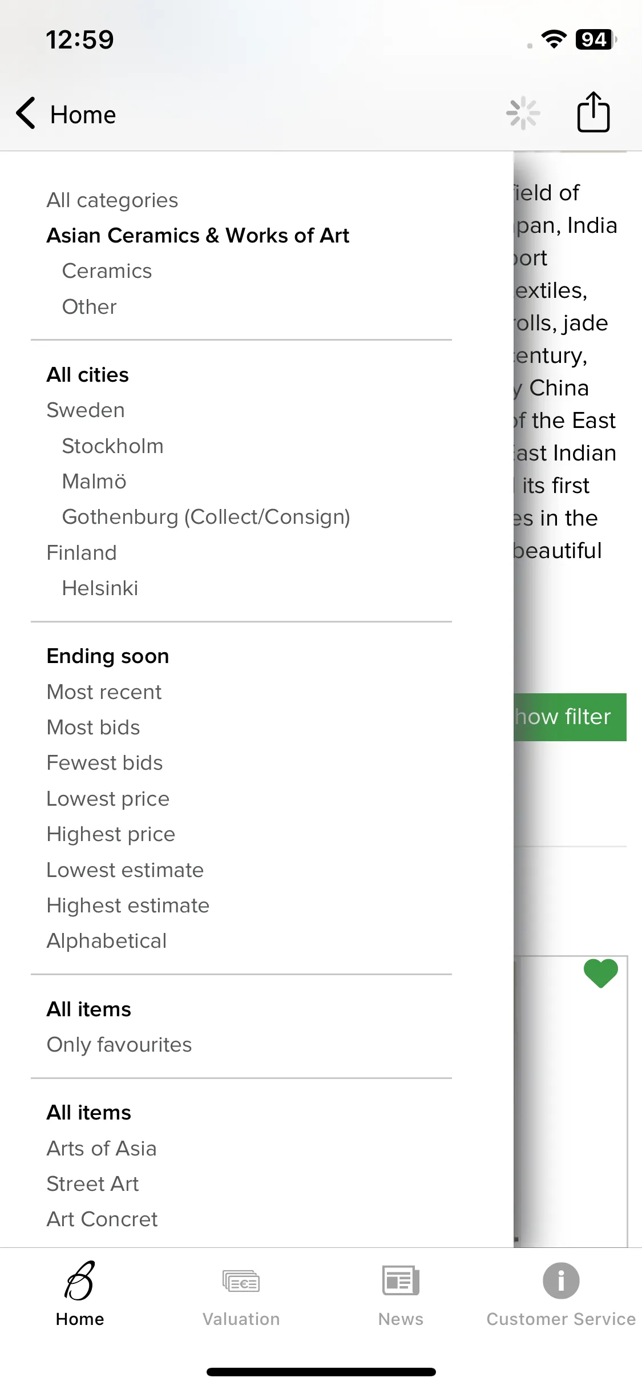The width and height of the screenshot is (642, 1390).
Task: Select Gothenburg (Collect/Consign) location
Action: click(206, 517)
